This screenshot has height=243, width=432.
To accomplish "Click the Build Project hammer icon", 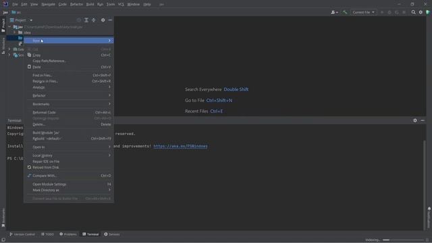I will pyautogui.click(x=345, y=12).
